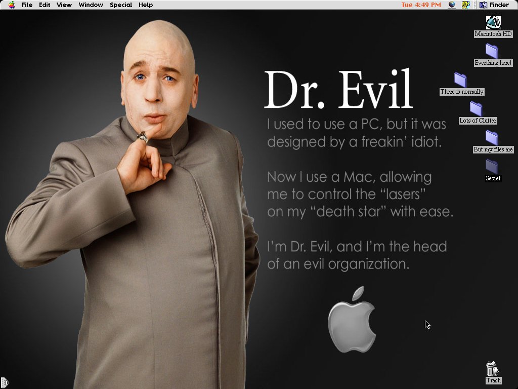
Task: Select the Trash icon
Action: 492,369
